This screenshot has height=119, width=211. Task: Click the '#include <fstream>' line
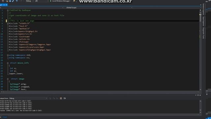[x=19, y=42]
